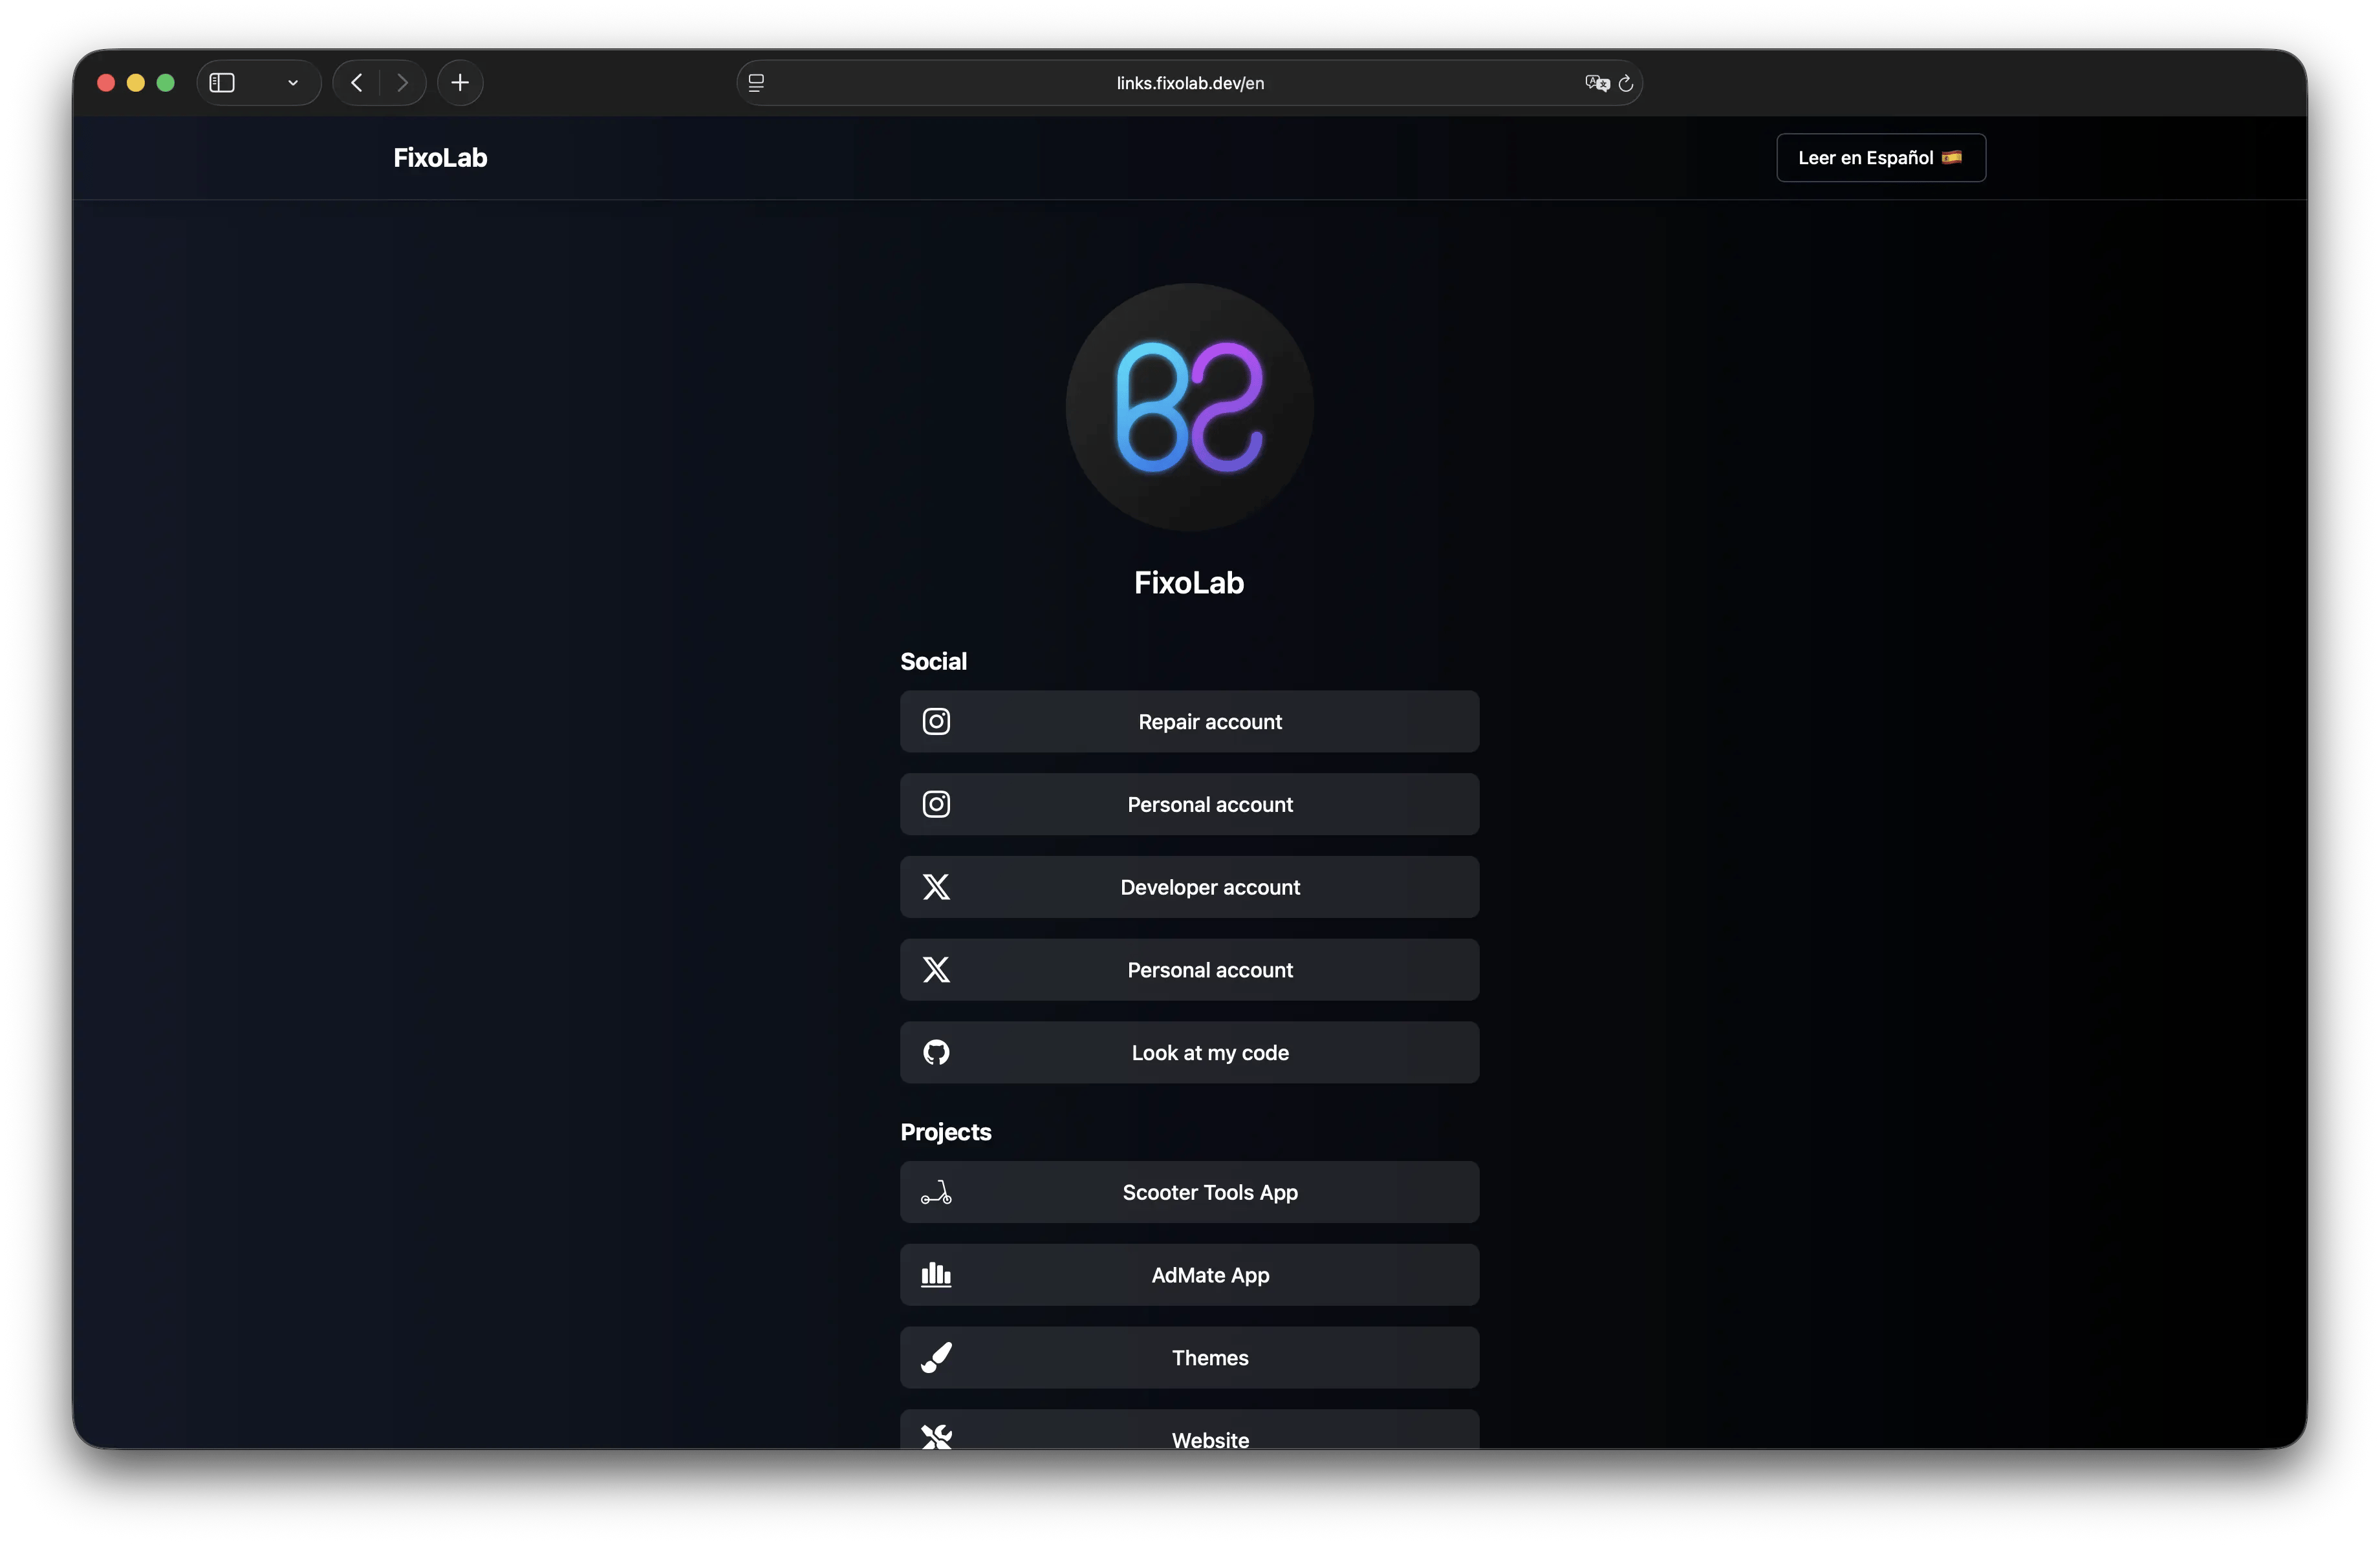Open the X Personal account link

[1209, 970]
